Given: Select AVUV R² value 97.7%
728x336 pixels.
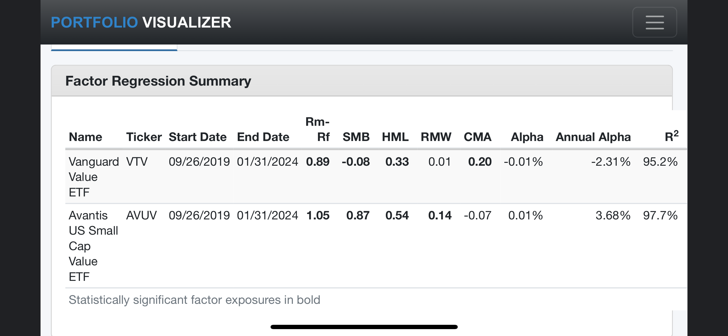Looking at the screenshot, I should 660,215.
